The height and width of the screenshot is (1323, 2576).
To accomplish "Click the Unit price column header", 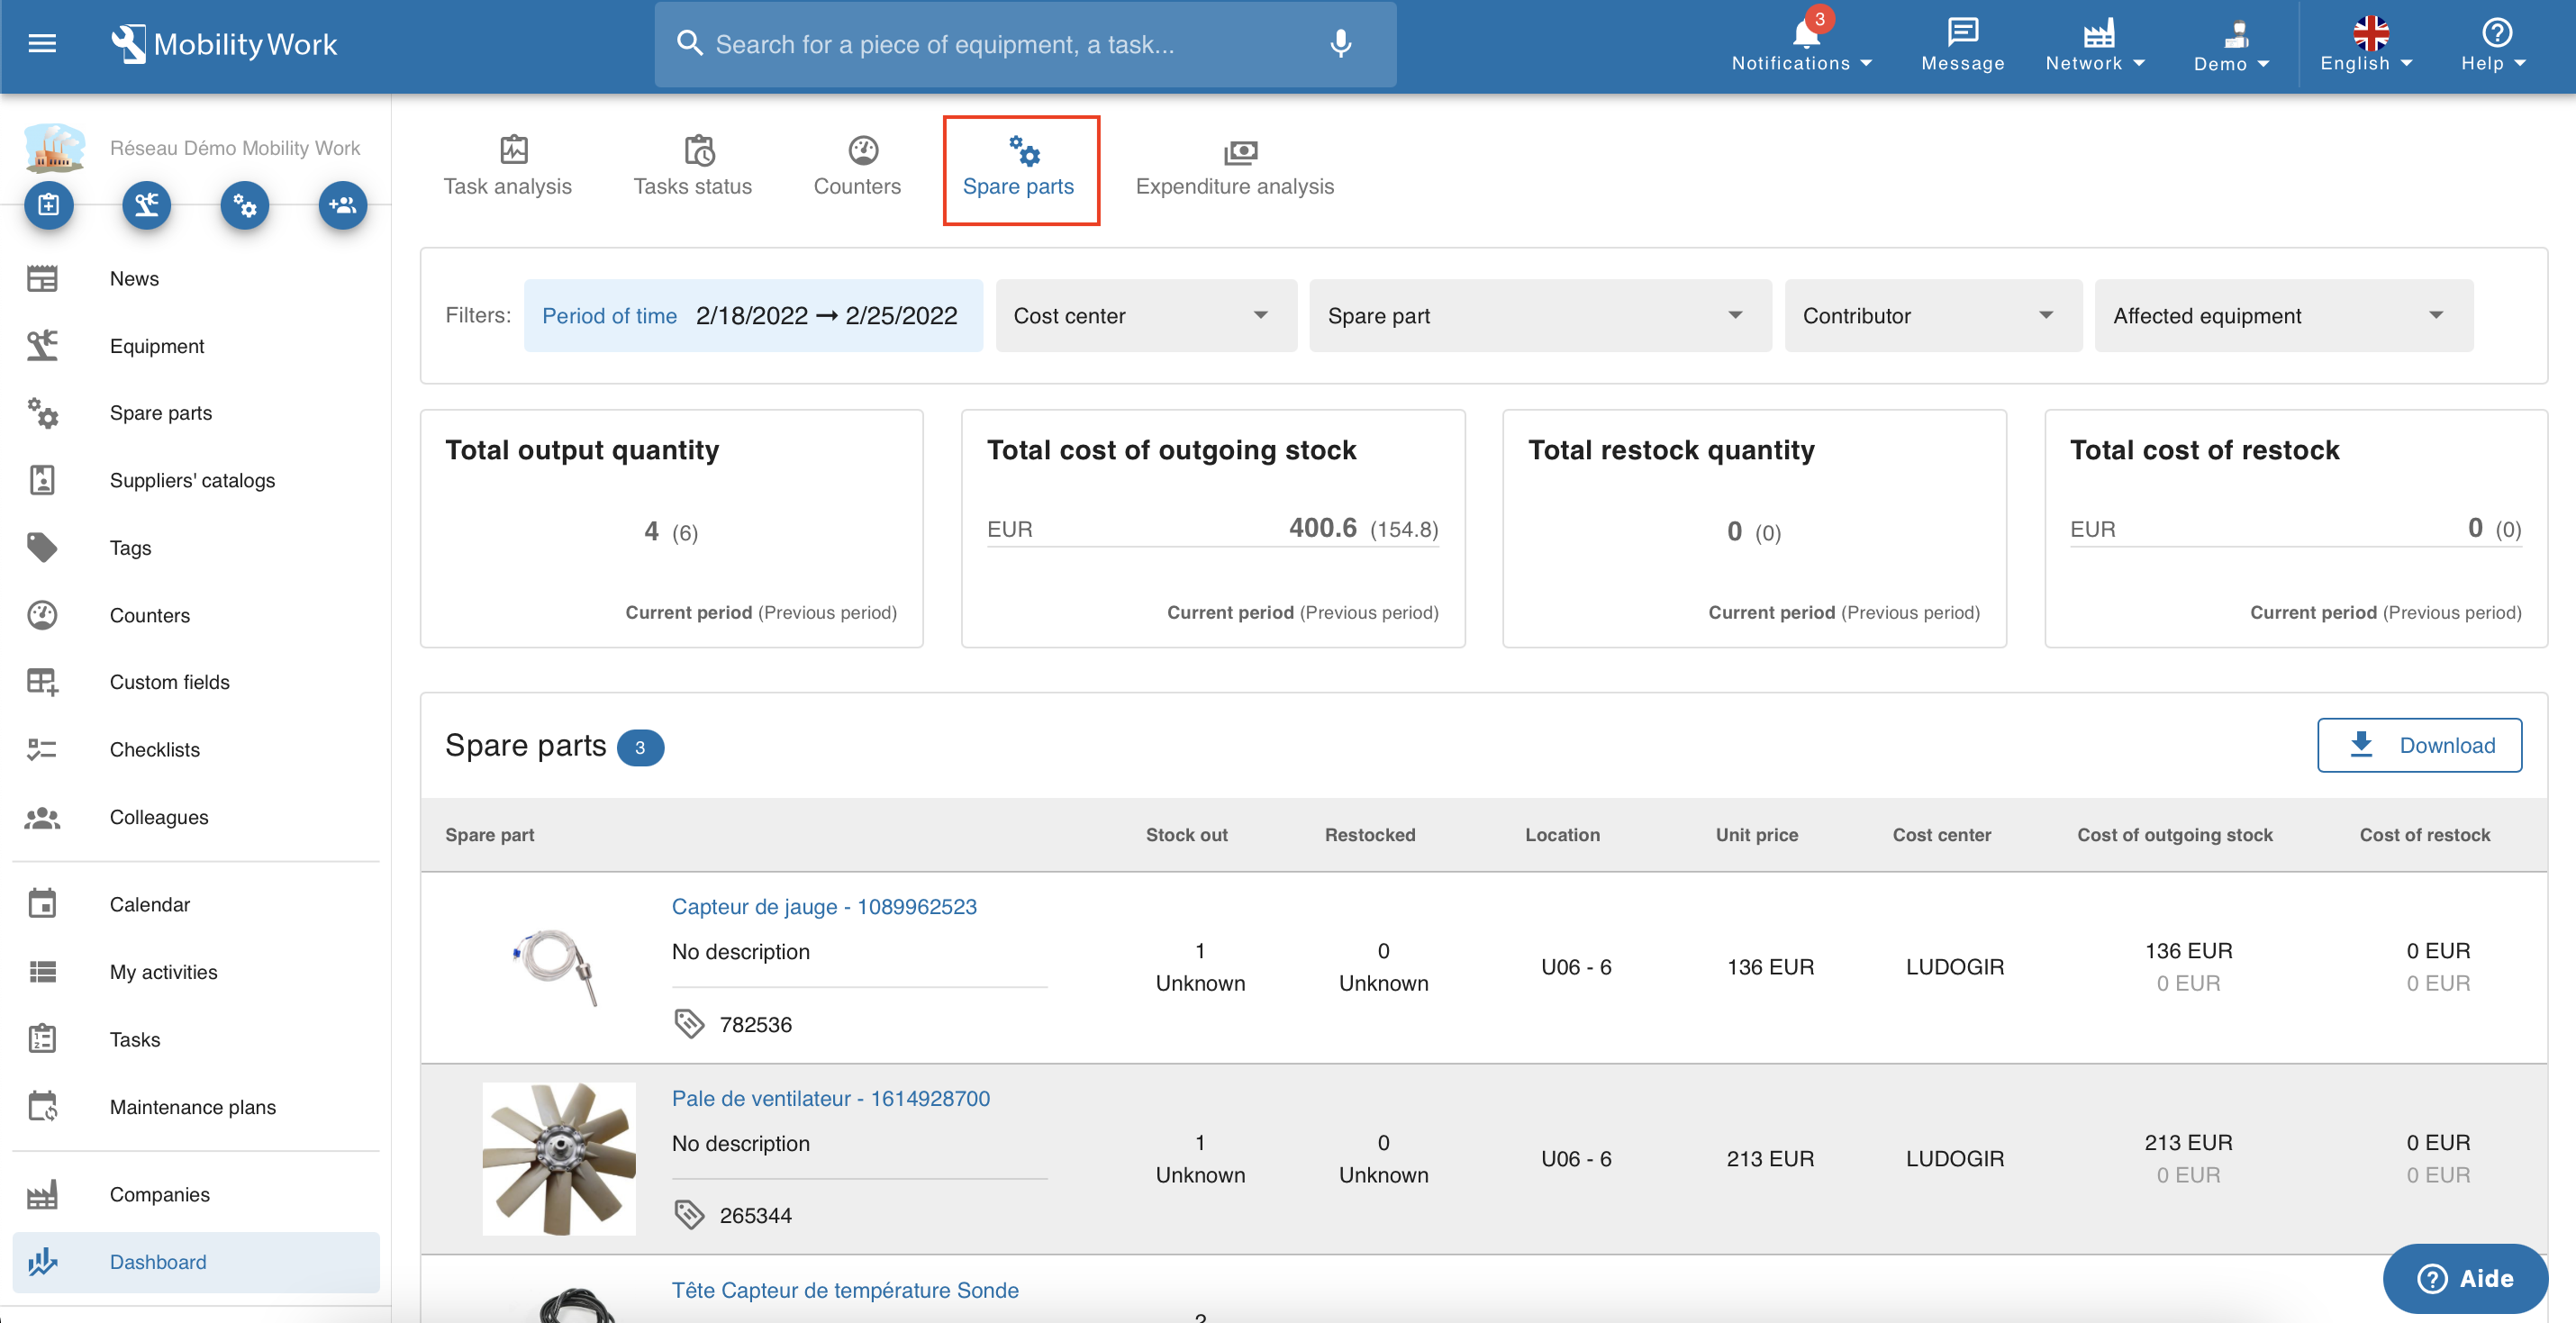I will pyautogui.click(x=1756, y=834).
